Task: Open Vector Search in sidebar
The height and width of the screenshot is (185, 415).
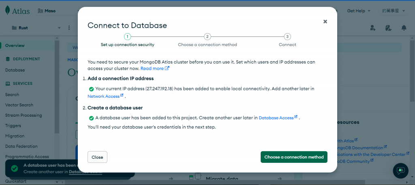Action: (19, 105)
